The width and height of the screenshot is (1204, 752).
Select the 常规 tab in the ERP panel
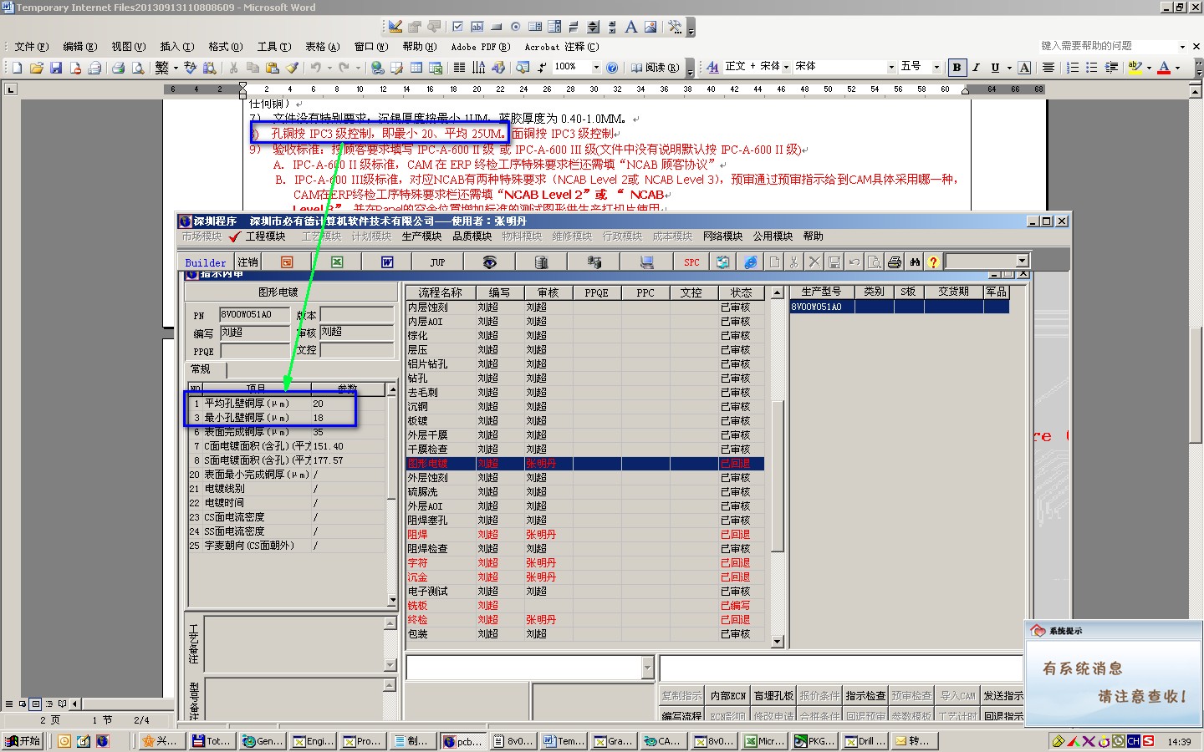coord(205,369)
